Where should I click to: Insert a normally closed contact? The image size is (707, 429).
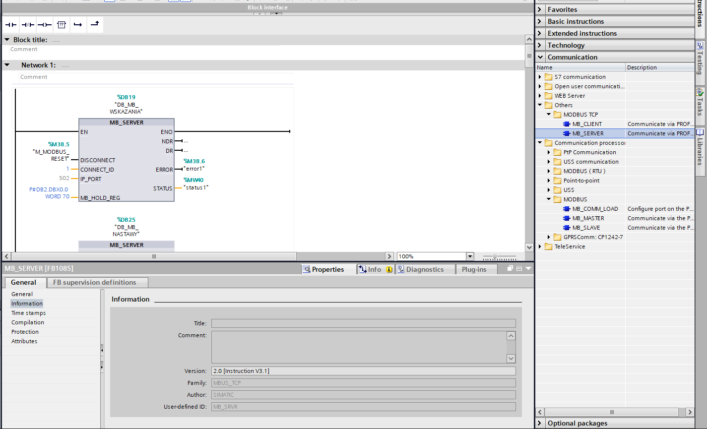pos(27,24)
